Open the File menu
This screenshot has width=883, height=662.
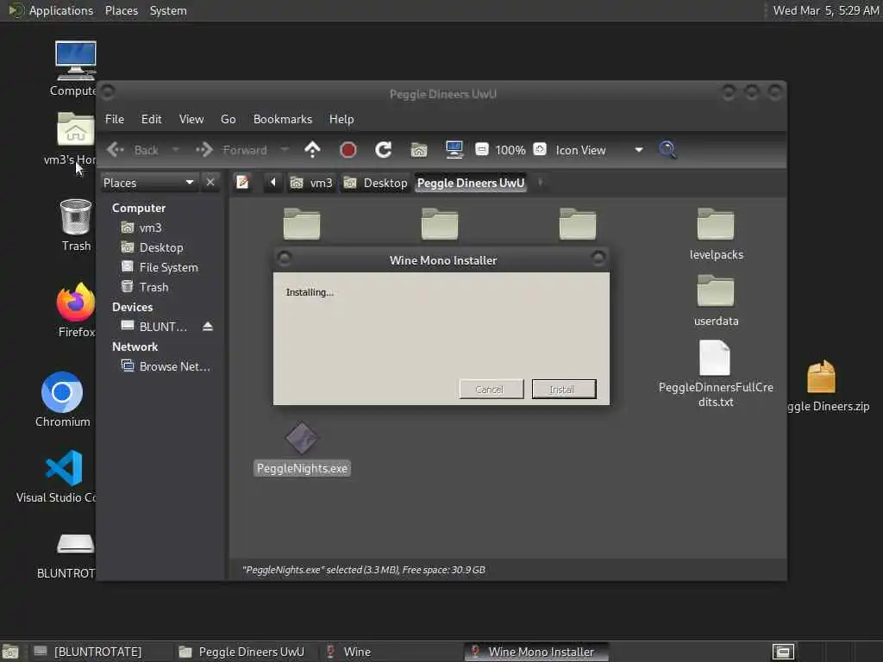115,119
